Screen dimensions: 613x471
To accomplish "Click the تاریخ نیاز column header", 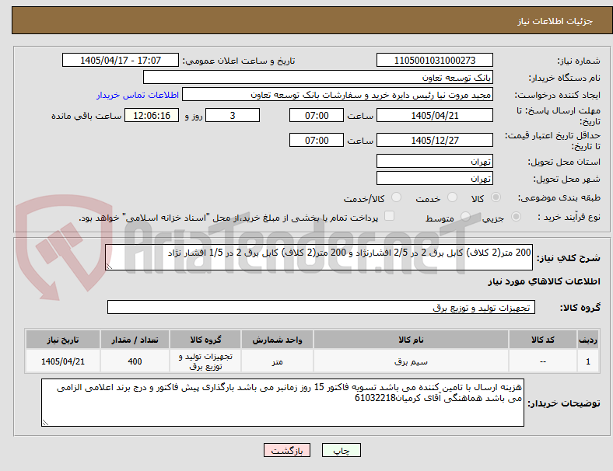I will [x=63, y=340].
